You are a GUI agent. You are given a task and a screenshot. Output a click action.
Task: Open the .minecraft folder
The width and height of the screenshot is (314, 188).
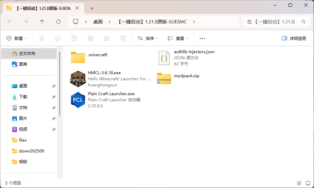tap(78, 58)
